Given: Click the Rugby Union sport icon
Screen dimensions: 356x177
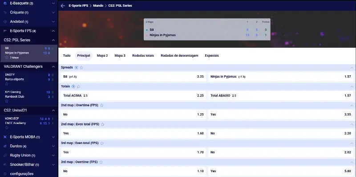Looking at the screenshot, I should 5,156.
